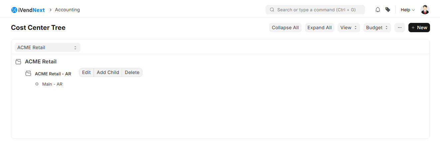Open the Help menu
440x149 pixels.
(408, 10)
